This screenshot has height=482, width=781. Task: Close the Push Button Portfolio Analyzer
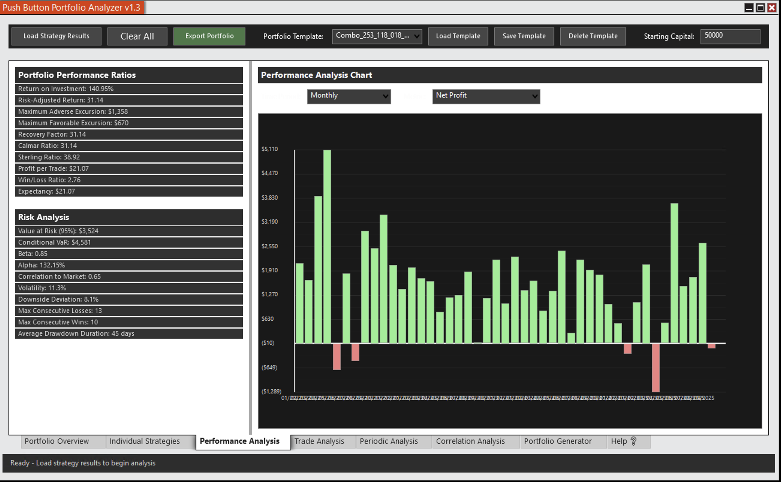(772, 8)
